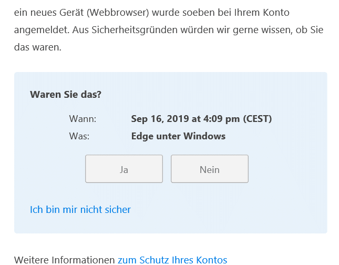
Task: Click the 'das waren.' text line
Action: [38, 47]
